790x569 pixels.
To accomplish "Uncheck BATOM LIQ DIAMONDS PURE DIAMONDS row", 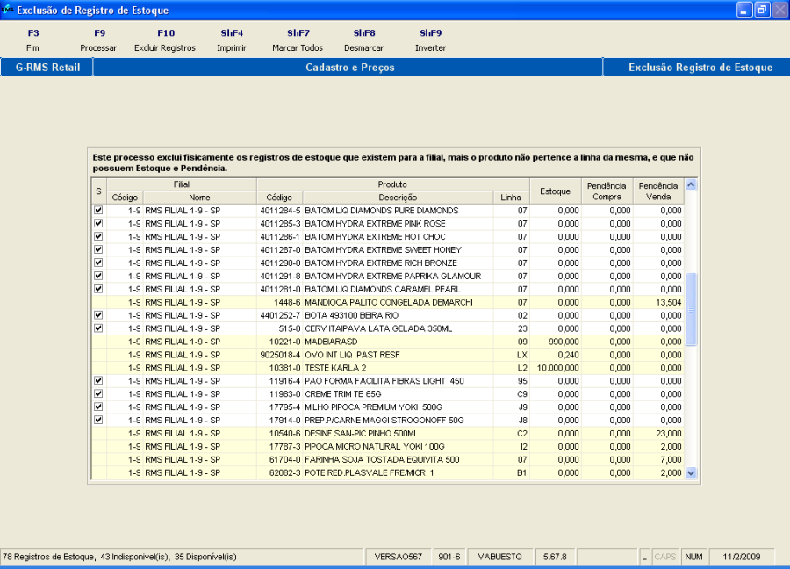I will pyautogui.click(x=98, y=210).
